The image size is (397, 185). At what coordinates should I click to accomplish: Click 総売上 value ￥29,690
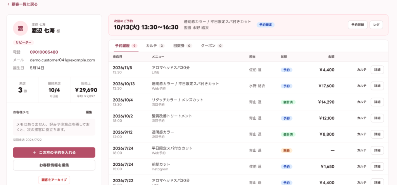click(86, 90)
